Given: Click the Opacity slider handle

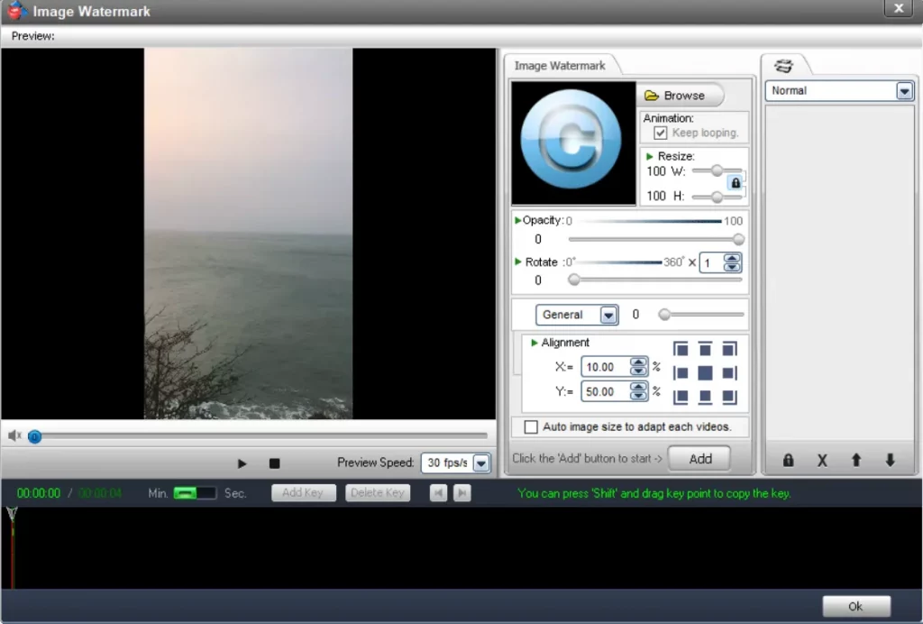Looking at the screenshot, I should tap(739, 240).
